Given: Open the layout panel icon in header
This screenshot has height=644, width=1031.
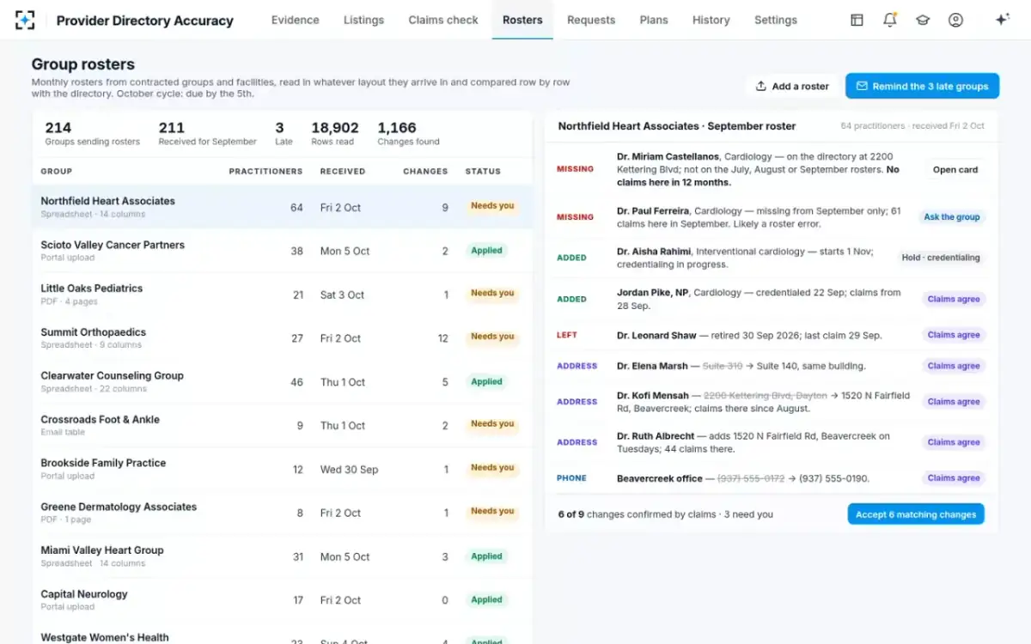Looking at the screenshot, I should 857,20.
